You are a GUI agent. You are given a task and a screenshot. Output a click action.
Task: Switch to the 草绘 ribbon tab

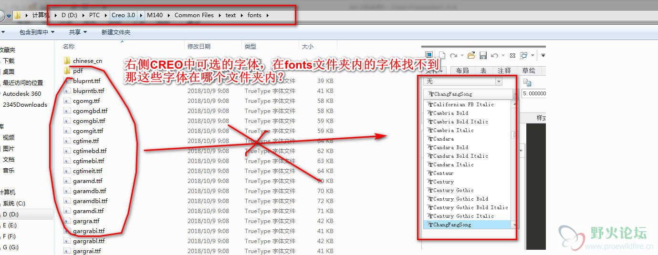(529, 71)
